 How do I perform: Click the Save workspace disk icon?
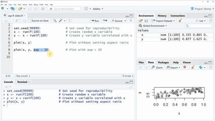coord(146,21)
